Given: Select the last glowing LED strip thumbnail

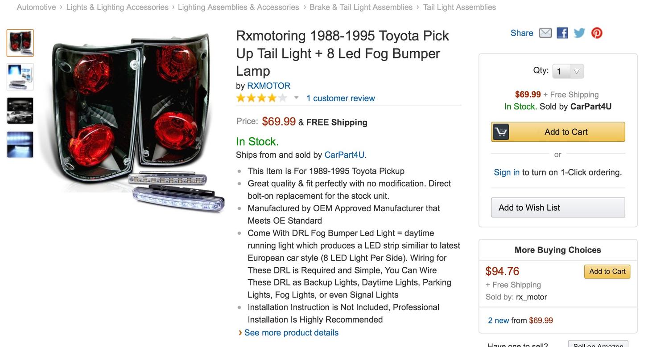Looking at the screenshot, I should point(20,145).
